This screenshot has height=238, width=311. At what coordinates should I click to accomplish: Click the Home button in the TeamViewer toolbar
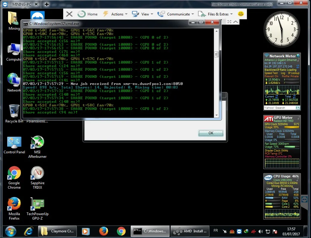88,14
